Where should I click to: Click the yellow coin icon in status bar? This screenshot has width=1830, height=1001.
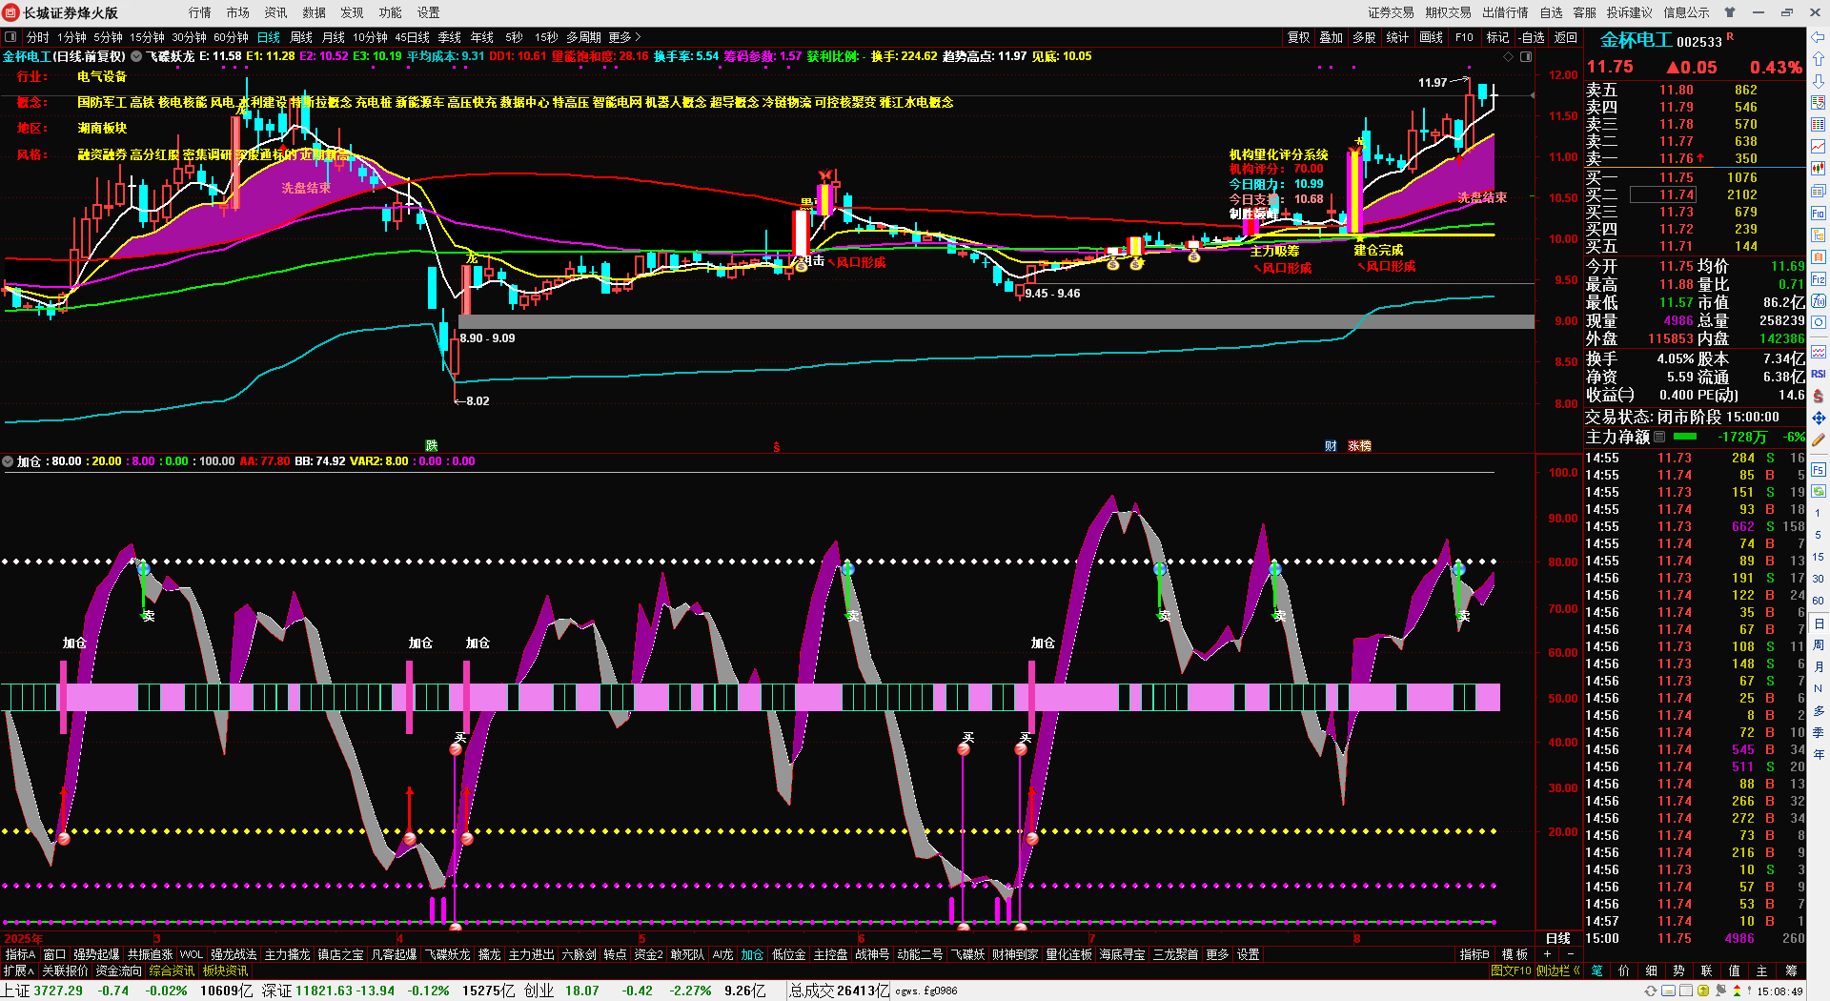[1703, 991]
